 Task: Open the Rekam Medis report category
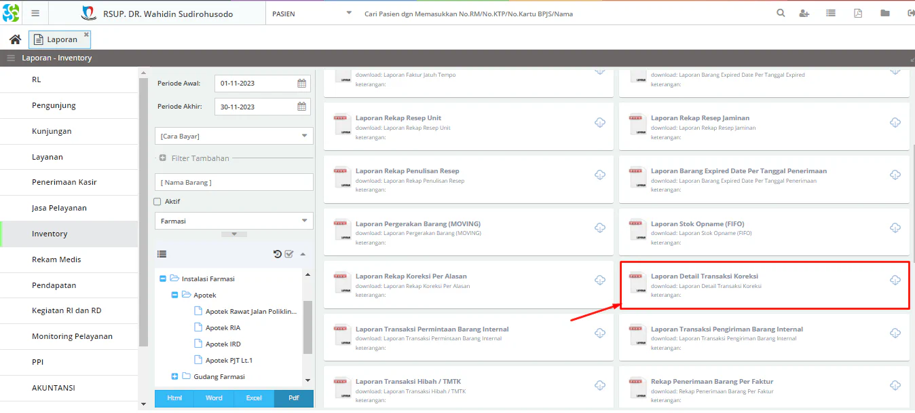click(69, 259)
